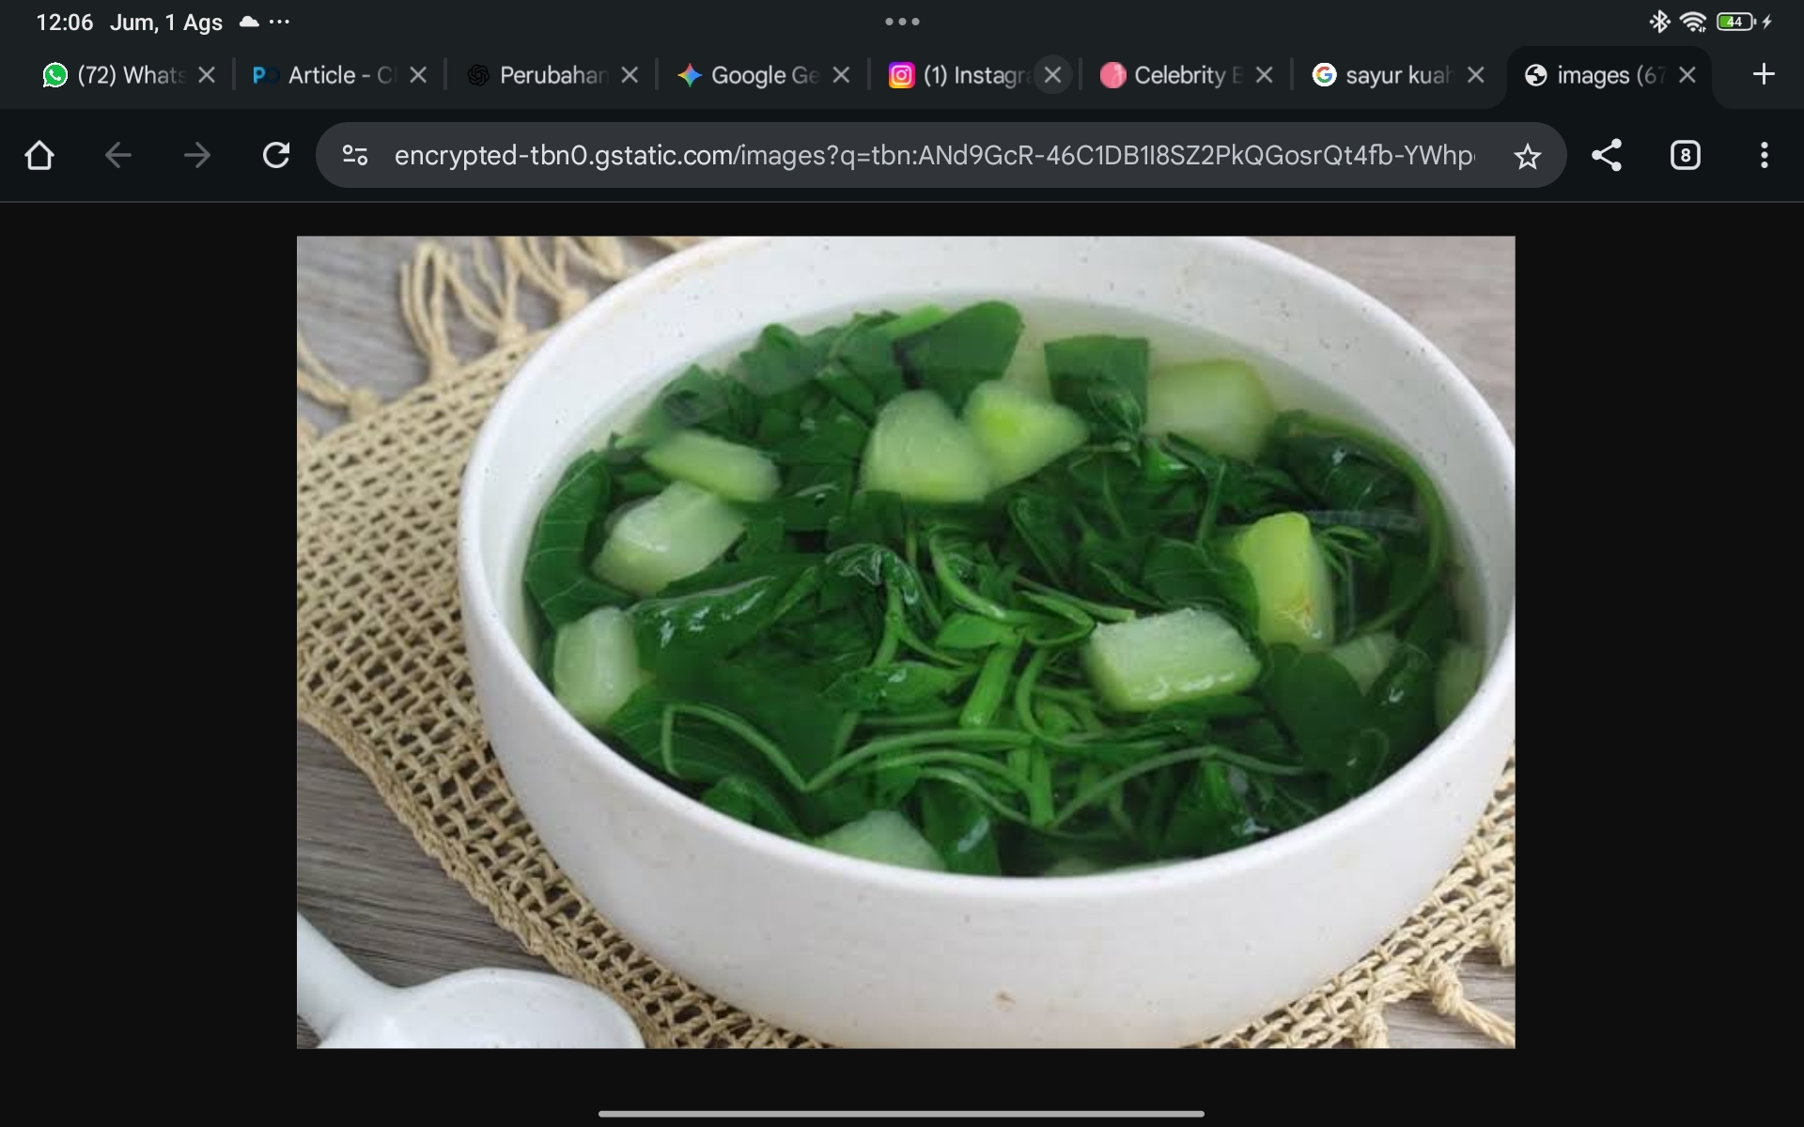Tap the clock showing 12:06

tap(65, 23)
